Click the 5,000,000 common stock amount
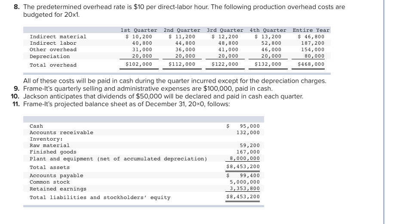Screen dimensions: 397x224 tap(245, 182)
